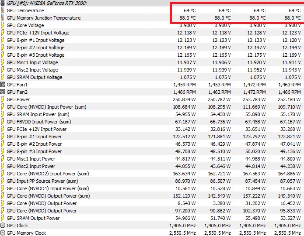Click the lightning icon beside GPU PCIe +12V Input Power
Screen dimensions: 304x236
click(2, 129)
